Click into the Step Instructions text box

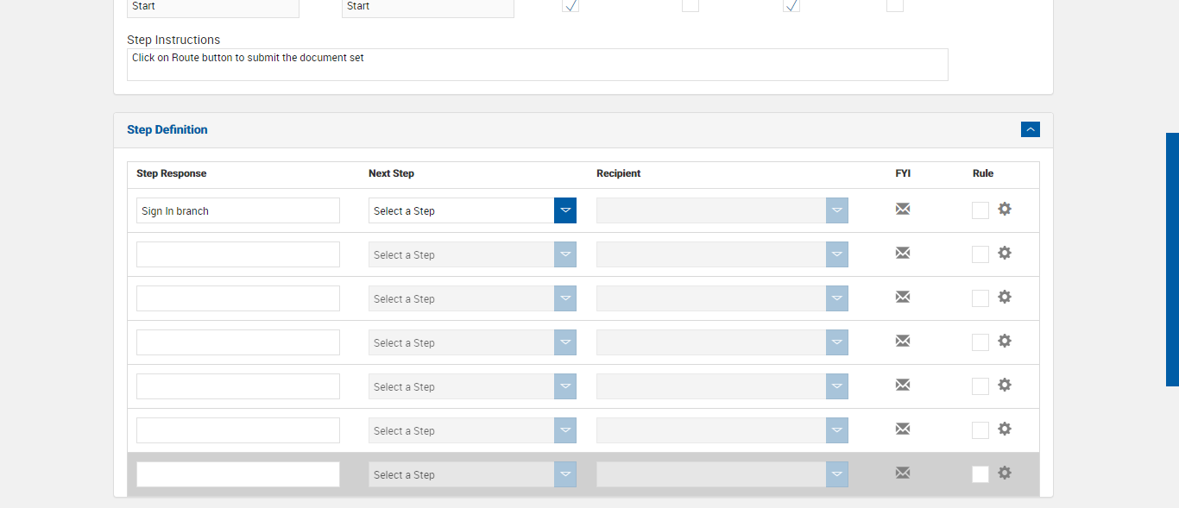point(537,65)
